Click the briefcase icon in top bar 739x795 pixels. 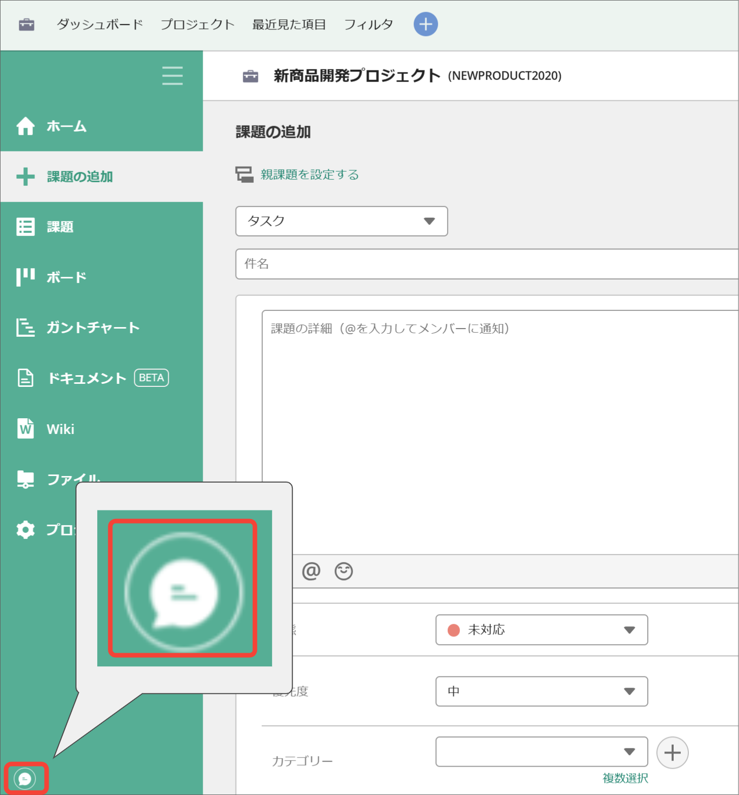tap(26, 24)
